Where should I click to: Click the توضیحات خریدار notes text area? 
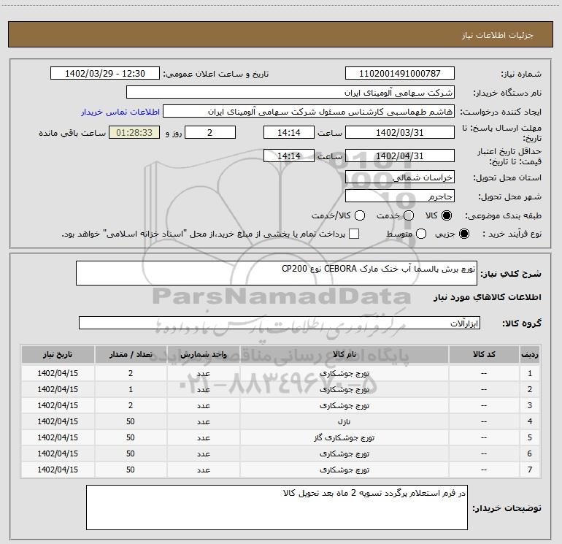277,508
